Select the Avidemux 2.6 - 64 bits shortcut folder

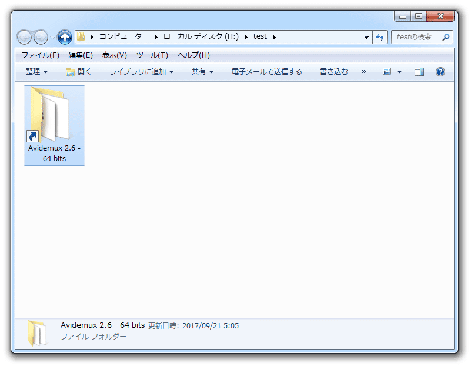coord(54,125)
